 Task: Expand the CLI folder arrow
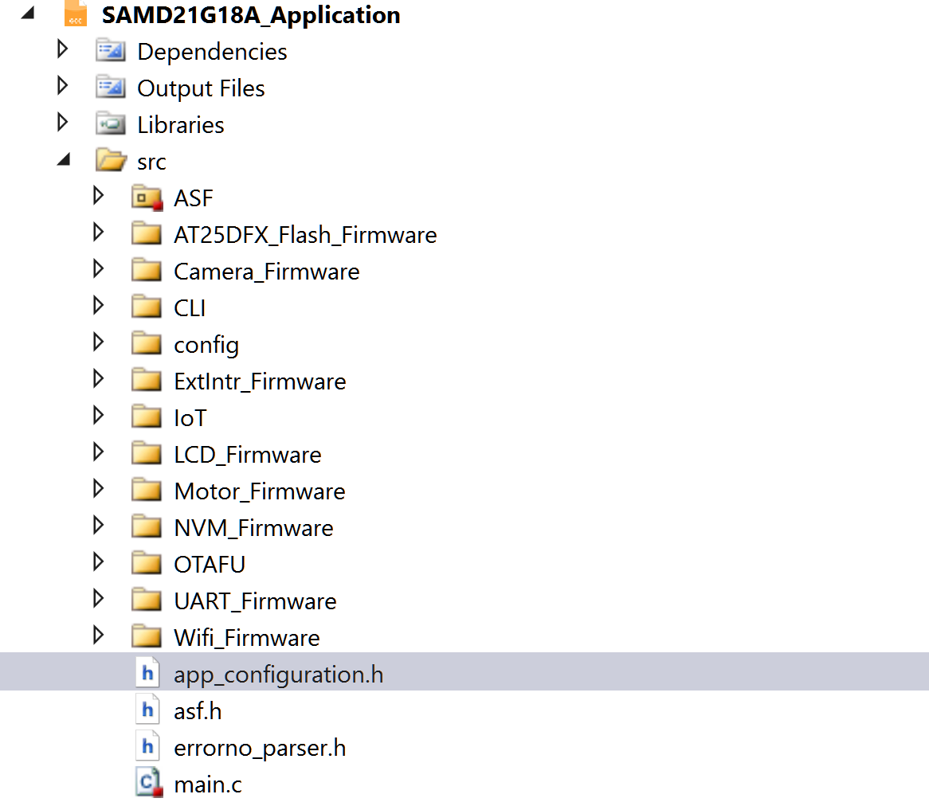(x=98, y=306)
